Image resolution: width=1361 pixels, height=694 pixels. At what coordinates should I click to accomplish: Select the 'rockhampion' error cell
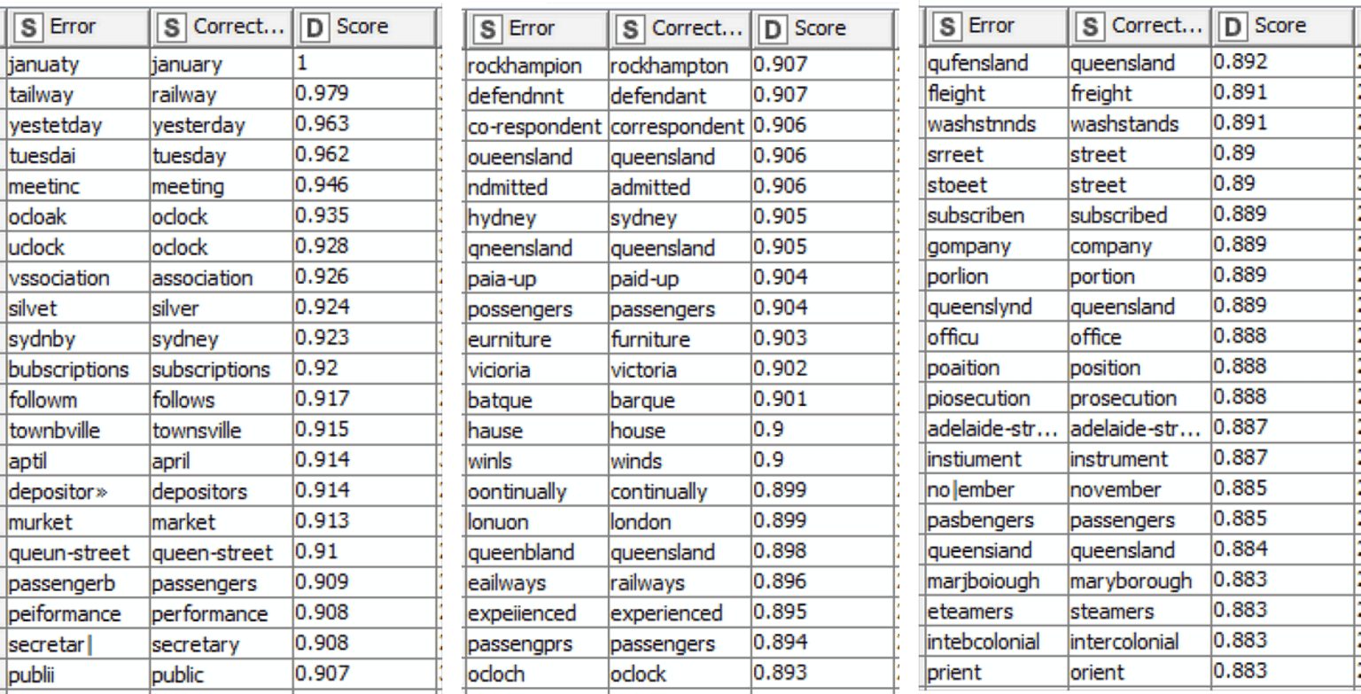(536, 66)
